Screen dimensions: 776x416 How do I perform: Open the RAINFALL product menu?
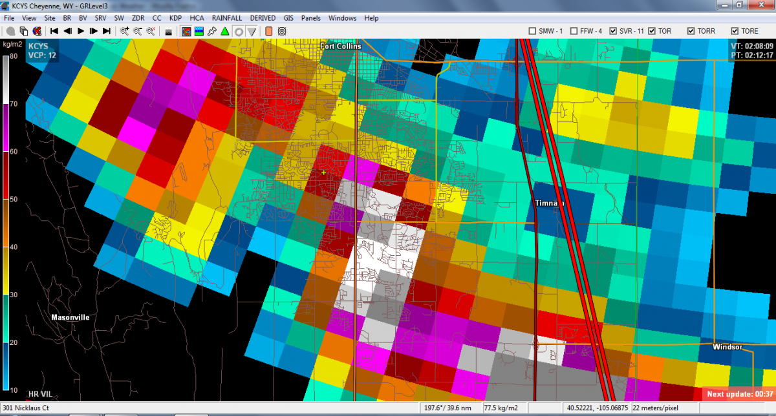pyautogui.click(x=227, y=18)
